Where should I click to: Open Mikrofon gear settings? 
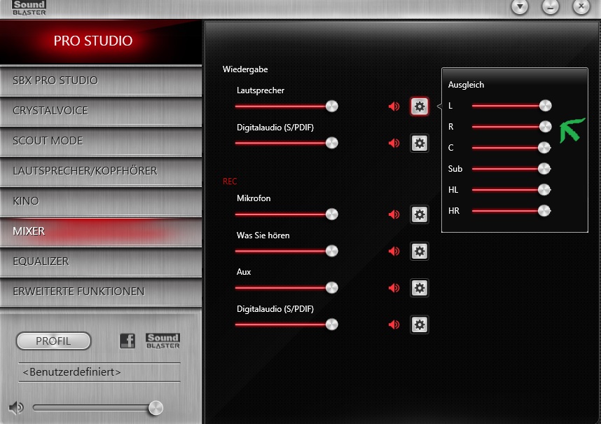420,214
